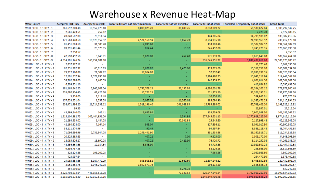Click the cell showing 535,645,151.72
Viewport: 326px width, 183px height.
[207, 60]
